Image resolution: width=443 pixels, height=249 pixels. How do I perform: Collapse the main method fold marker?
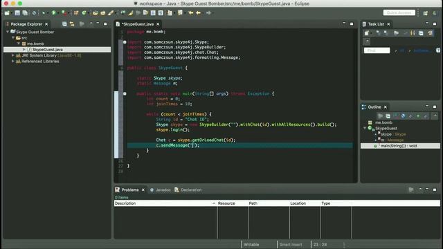point(125,93)
